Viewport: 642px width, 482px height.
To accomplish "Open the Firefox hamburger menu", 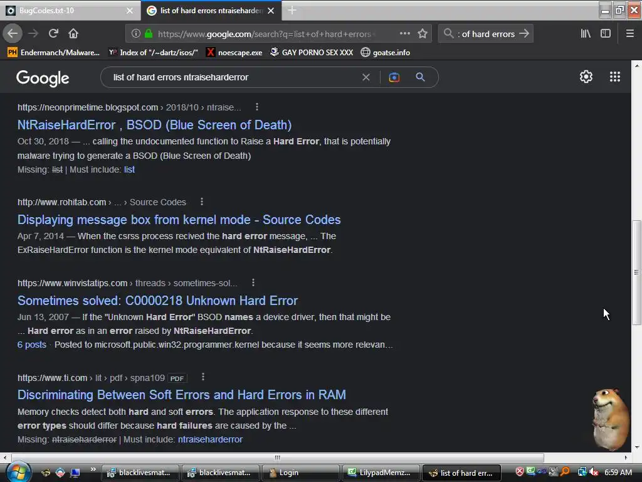I will coord(629,34).
